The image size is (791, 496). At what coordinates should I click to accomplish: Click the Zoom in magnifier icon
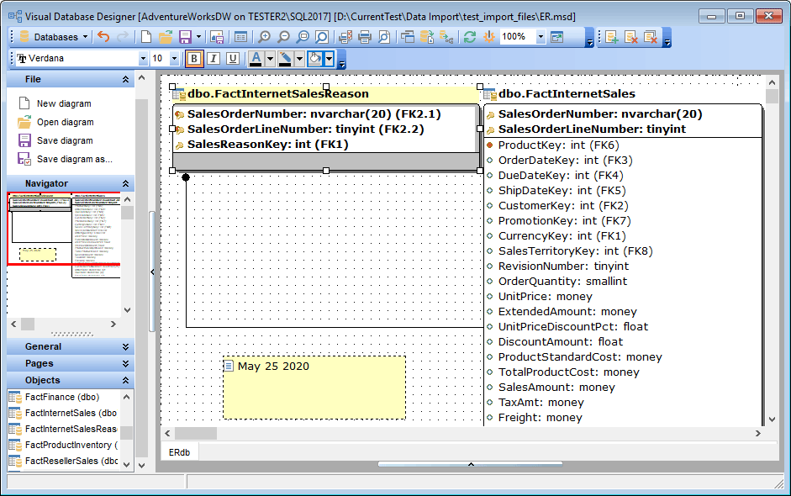(264, 37)
